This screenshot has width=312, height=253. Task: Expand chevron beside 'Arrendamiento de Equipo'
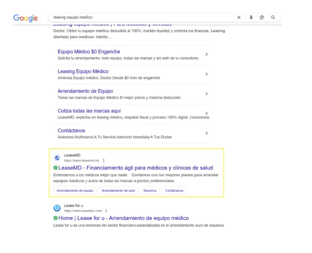pyautogui.click(x=207, y=94)
